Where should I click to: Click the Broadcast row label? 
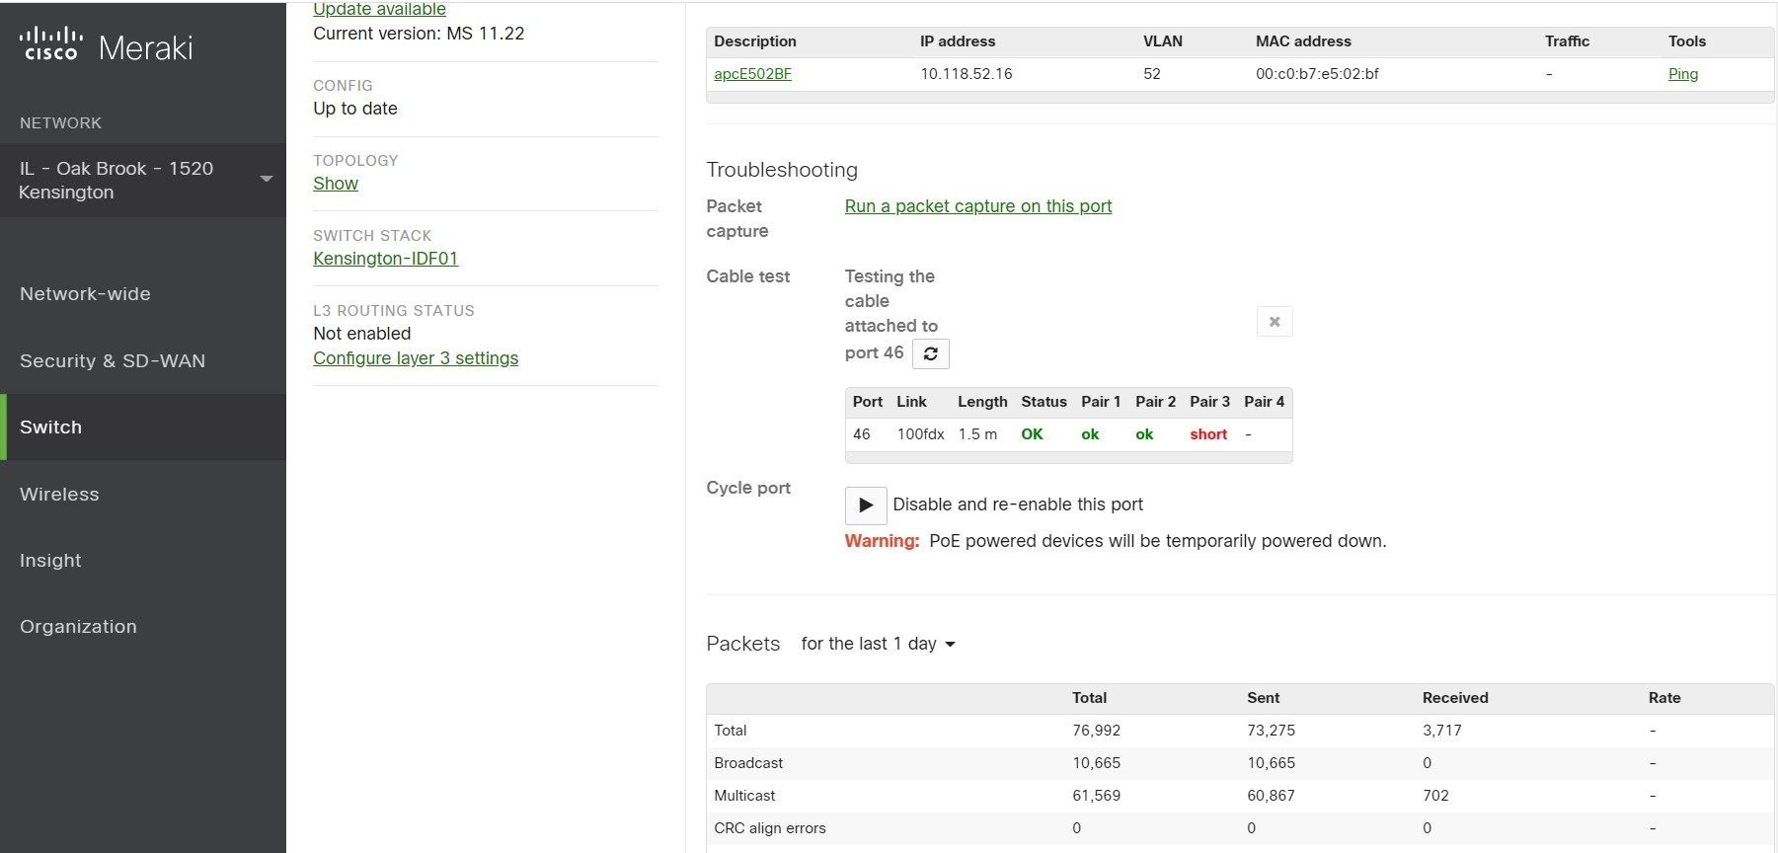point(748,763)
